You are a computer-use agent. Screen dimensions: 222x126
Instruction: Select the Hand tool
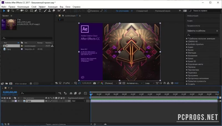coord(8,11)
